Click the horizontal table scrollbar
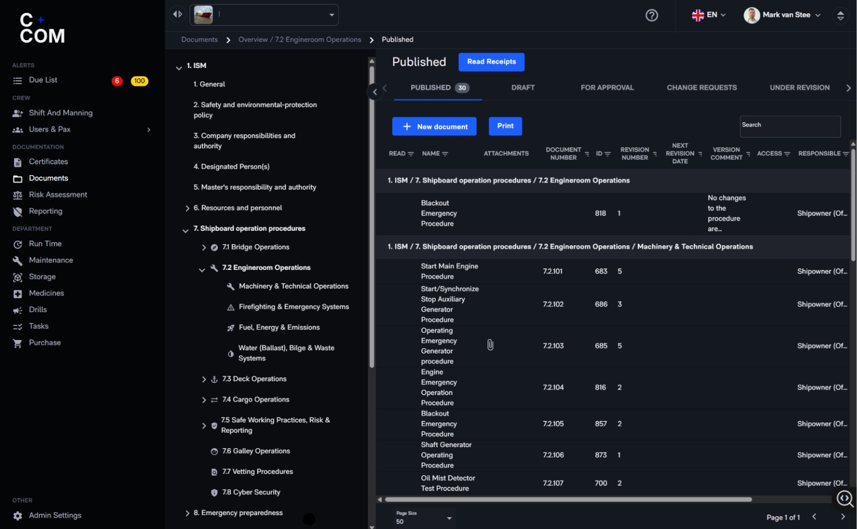Image resolution: width=857 pixels, height=529 pixels. tap(568, 500)
